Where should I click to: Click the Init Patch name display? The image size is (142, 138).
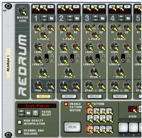37,106
